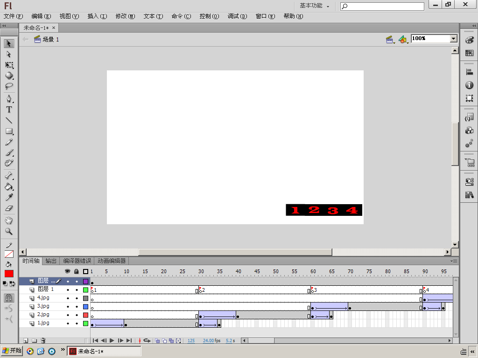Open the Swatches grid panel icon
The height and width of the screenshot is (358, 478).
coord(470,53)
